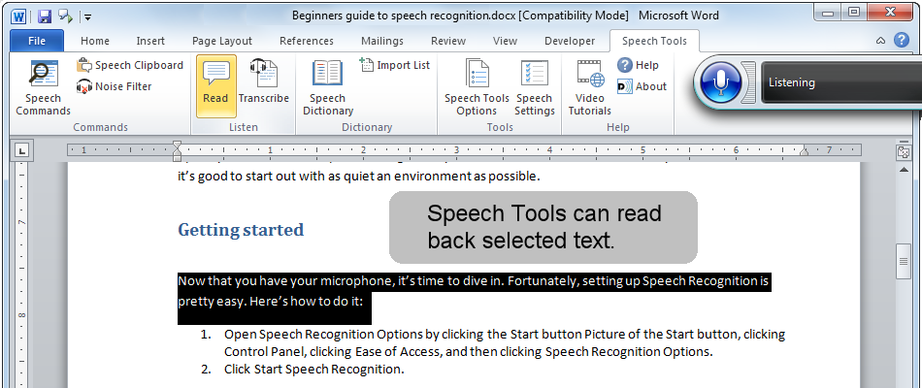The height and width of the screenshot is (388, 922).
Task: Switch to the Home tab
Action: pyautogui.click(x=95, y=41)
